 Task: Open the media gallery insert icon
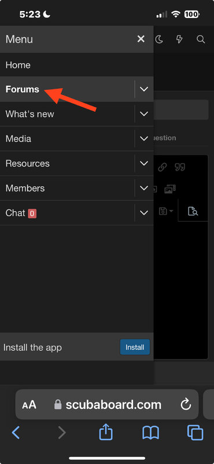click(x=170, y=189)
